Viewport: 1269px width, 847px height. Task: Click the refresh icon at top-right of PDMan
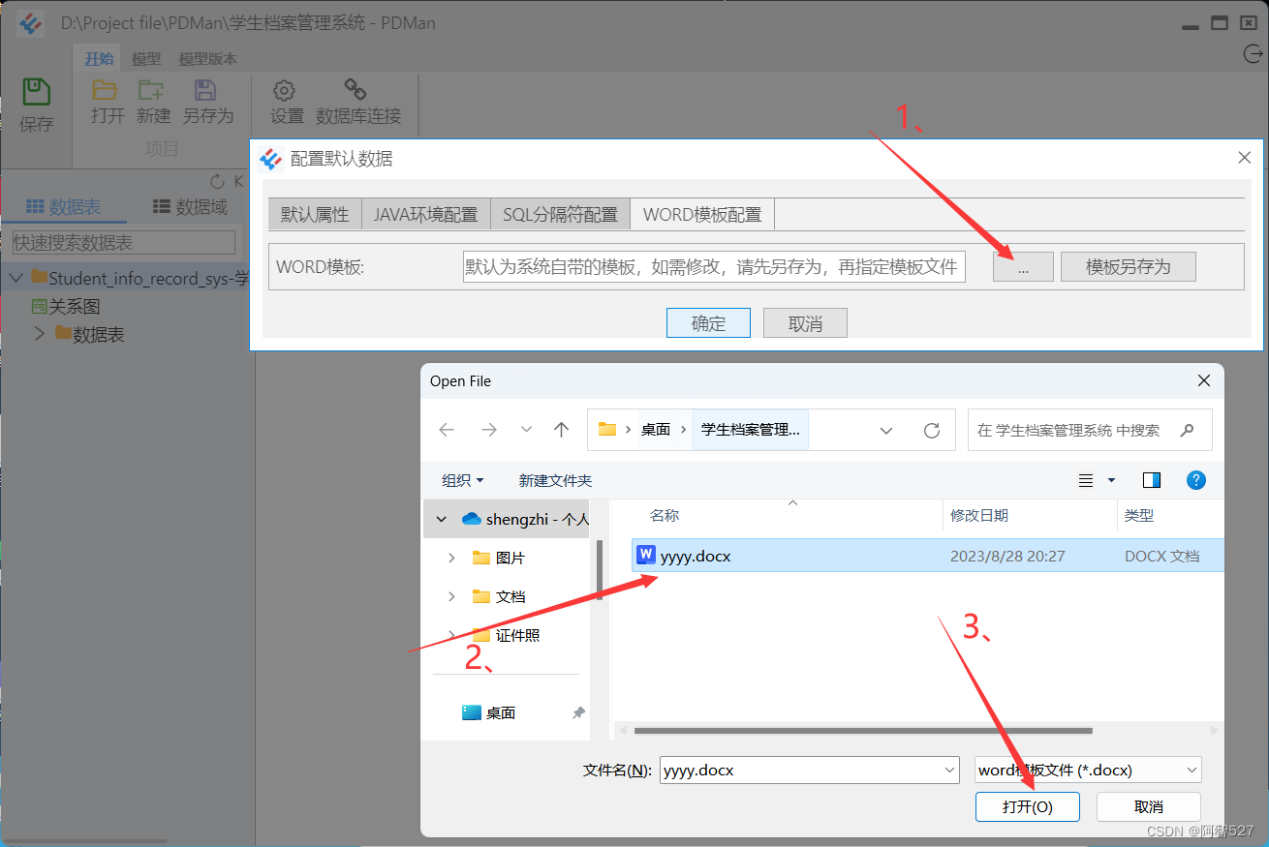click(x=1252, y=55)
